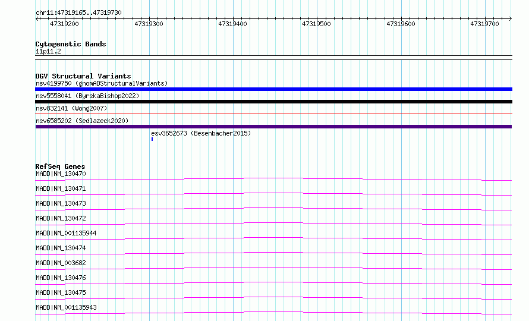The width and height of the screenshot is (529, 321).
Task: Select transcript MADD|NM_003682
Action: [61, 263]
